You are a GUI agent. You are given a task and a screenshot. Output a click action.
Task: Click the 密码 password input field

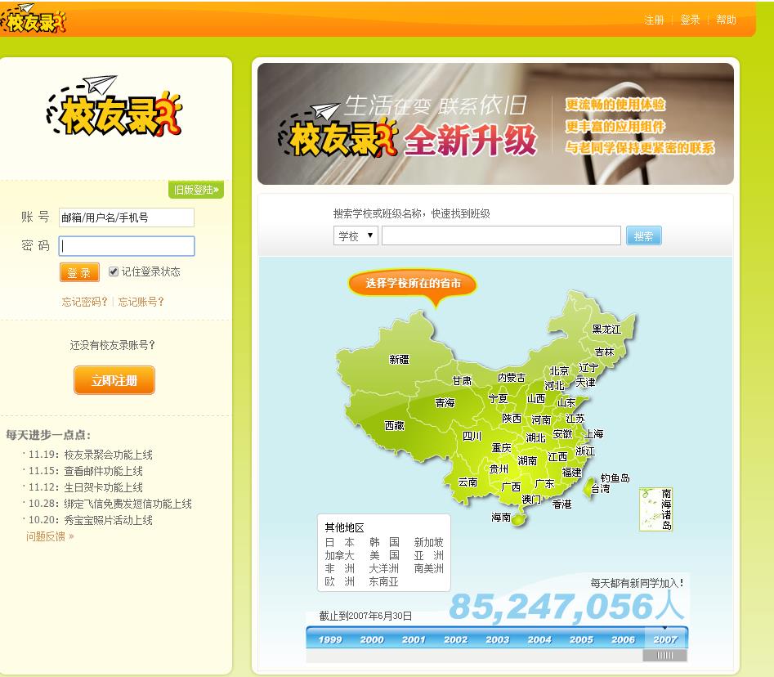127,246
